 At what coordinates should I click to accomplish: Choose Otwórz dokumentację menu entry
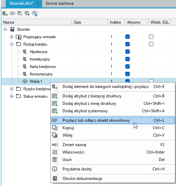coord(113,179)
